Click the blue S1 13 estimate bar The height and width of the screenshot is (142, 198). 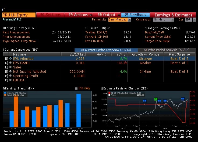[x=68, y=115]
